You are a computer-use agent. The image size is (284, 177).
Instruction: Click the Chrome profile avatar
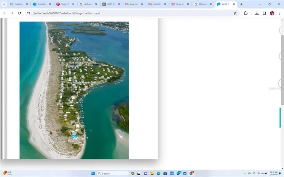[272, 13]
